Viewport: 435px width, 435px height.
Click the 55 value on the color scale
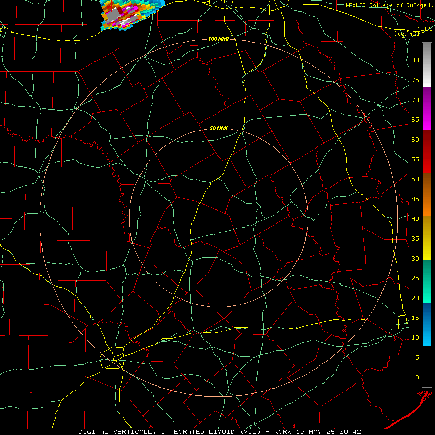[x=415, y=159]
